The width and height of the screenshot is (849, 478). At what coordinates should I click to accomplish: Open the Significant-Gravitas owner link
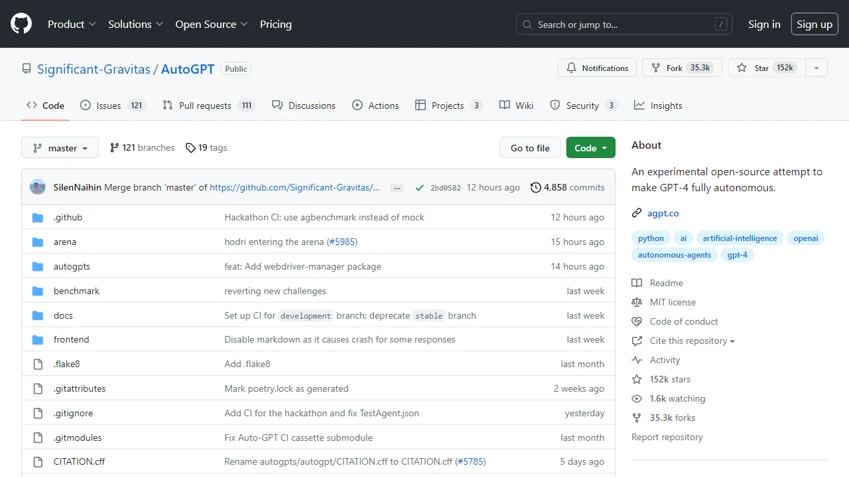click(94, 68)
